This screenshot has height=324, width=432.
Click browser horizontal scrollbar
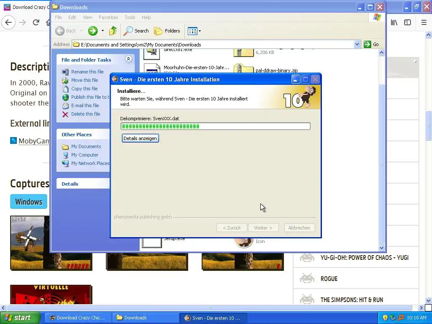pos(209,308)
